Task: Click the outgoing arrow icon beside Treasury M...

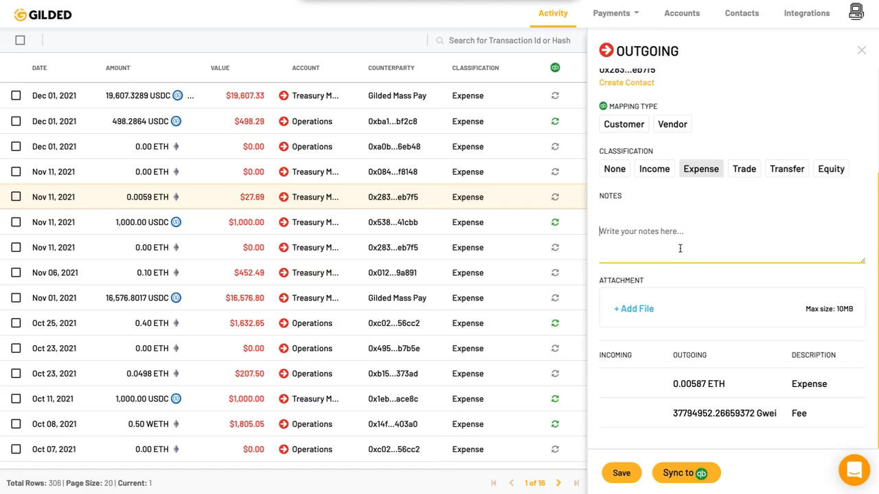Action: [284, 95]
